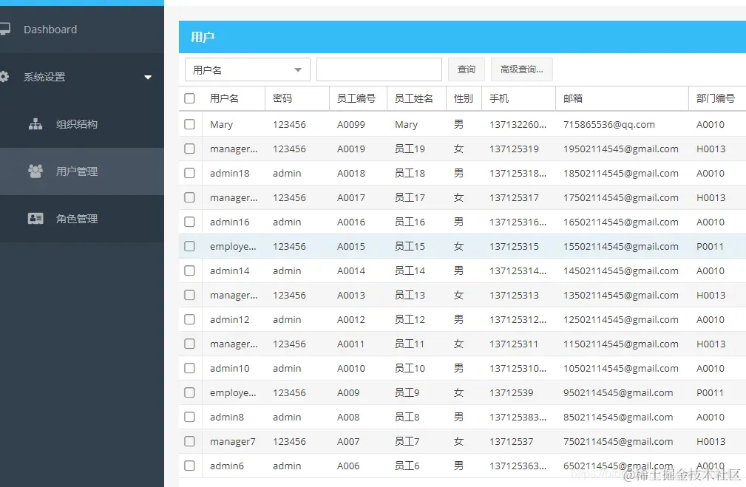Select phone 13712537

(512, 441)
